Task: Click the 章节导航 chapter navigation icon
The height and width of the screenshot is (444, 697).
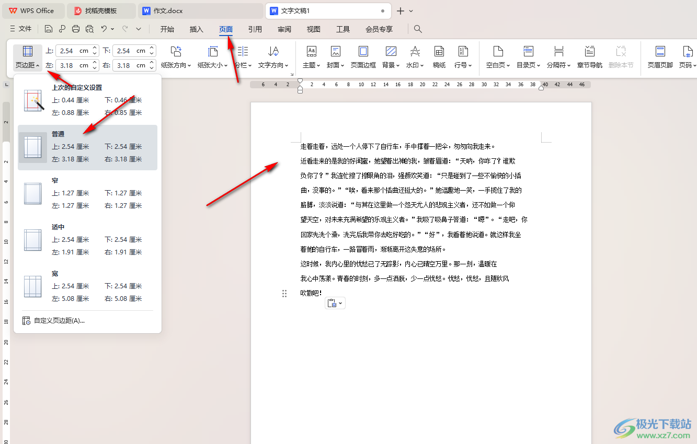Action: [590, 58]
